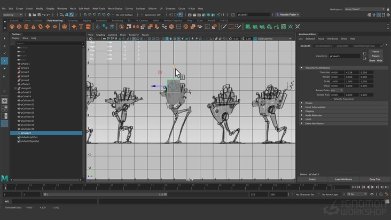Click the Open Scene folder icon

pyautogui.click(x=34, y=15)
